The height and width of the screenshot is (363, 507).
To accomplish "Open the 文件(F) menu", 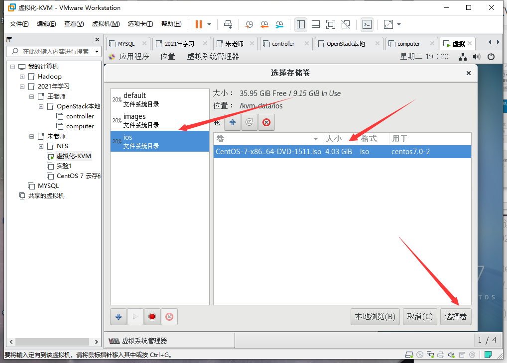I will tap(19, 24).
